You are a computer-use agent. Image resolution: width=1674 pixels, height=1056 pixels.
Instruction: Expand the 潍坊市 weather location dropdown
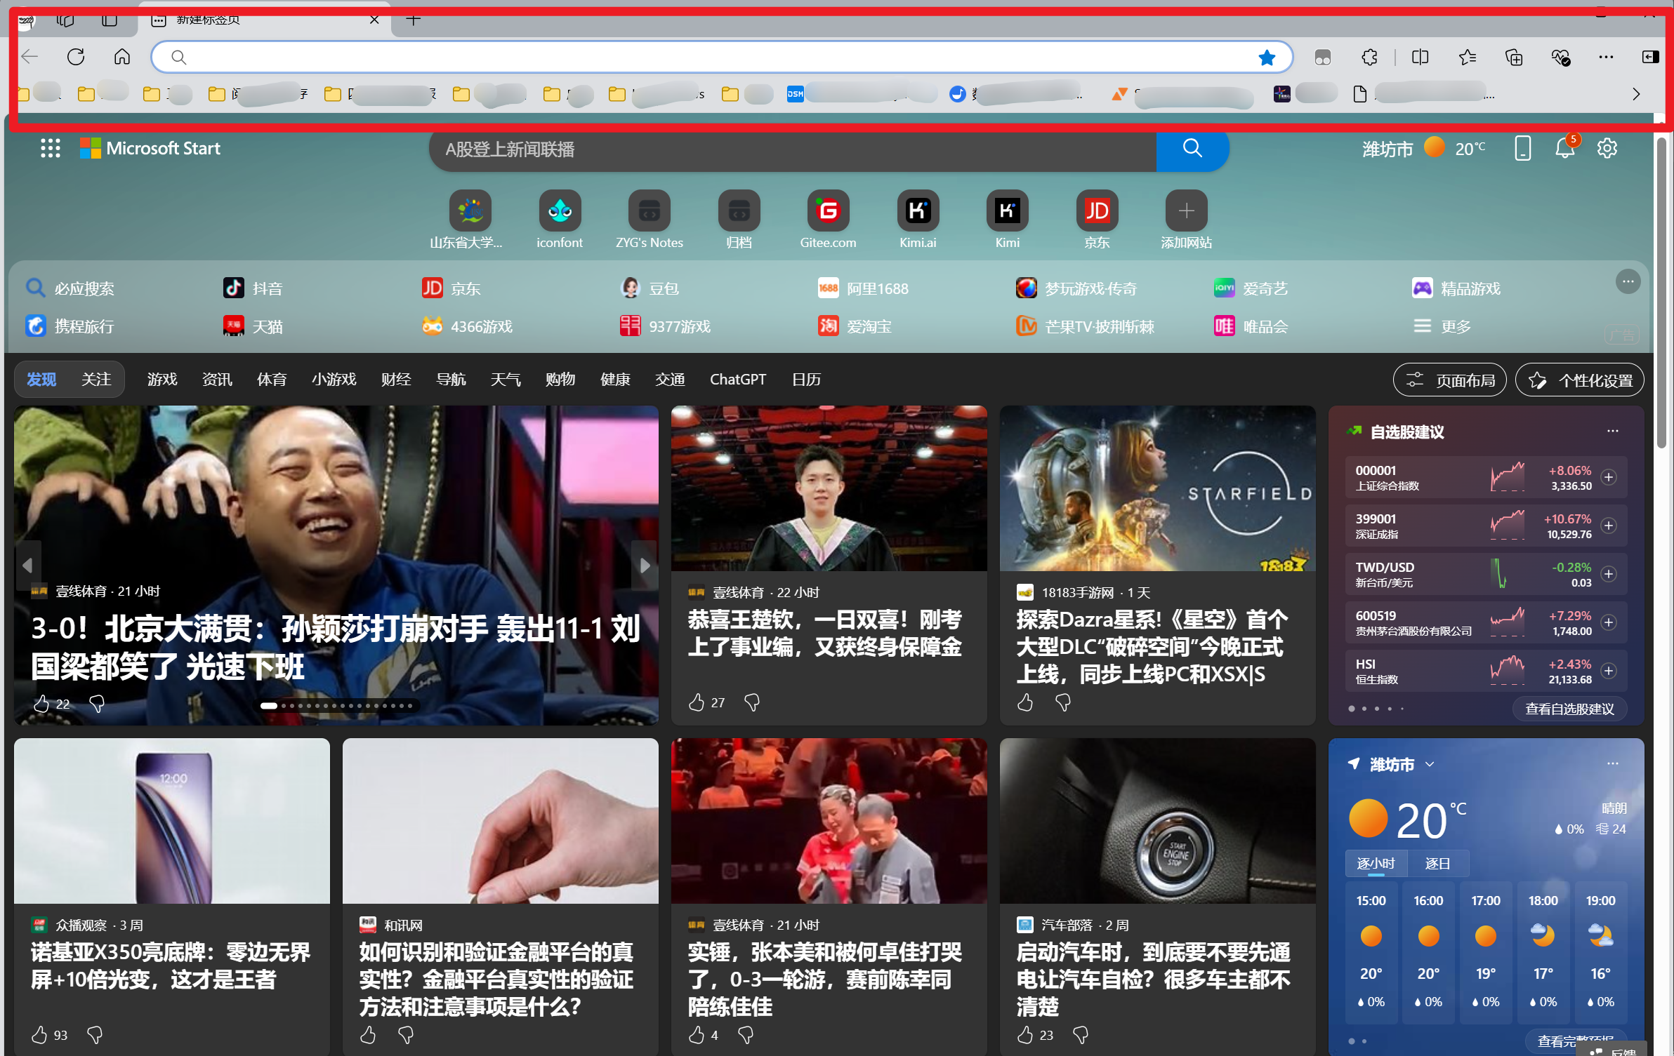point(1430,764)
